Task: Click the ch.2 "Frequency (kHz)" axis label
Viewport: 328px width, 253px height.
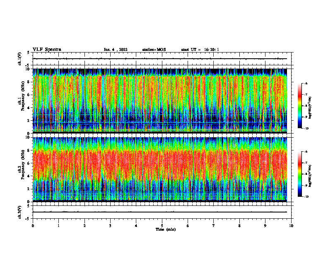Action: pyautogui.click(x=23, y=165)
